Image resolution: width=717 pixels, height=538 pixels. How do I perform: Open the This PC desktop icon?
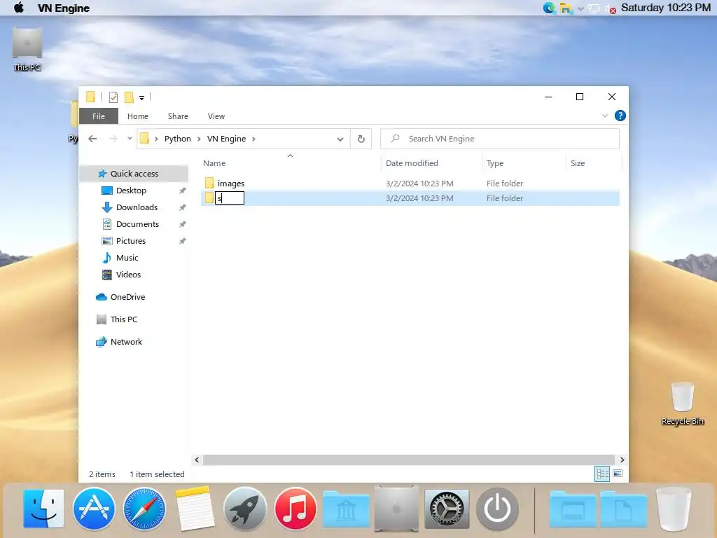click(27, 50)
